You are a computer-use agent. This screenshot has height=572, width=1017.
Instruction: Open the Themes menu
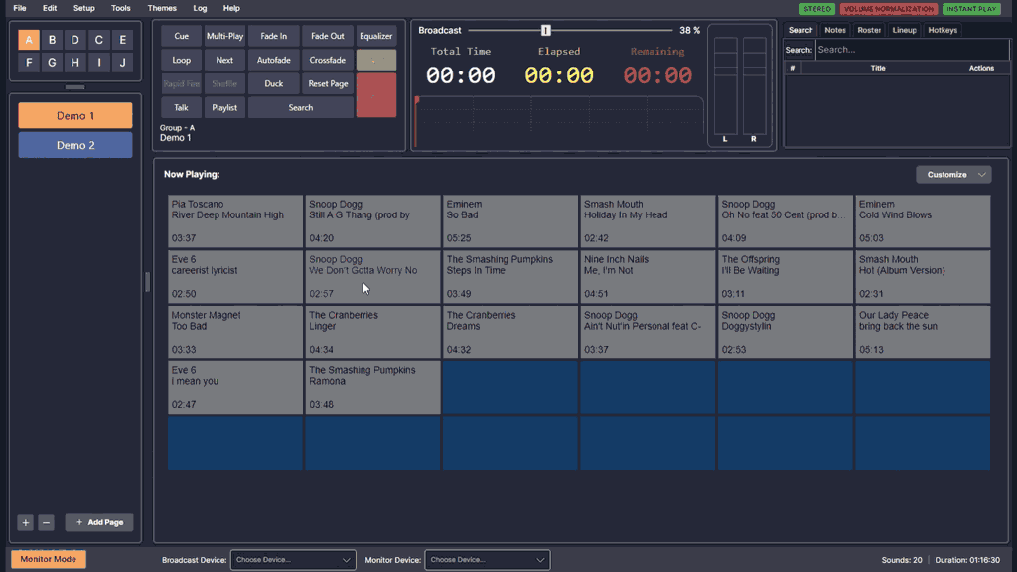(x=162, y=8)
